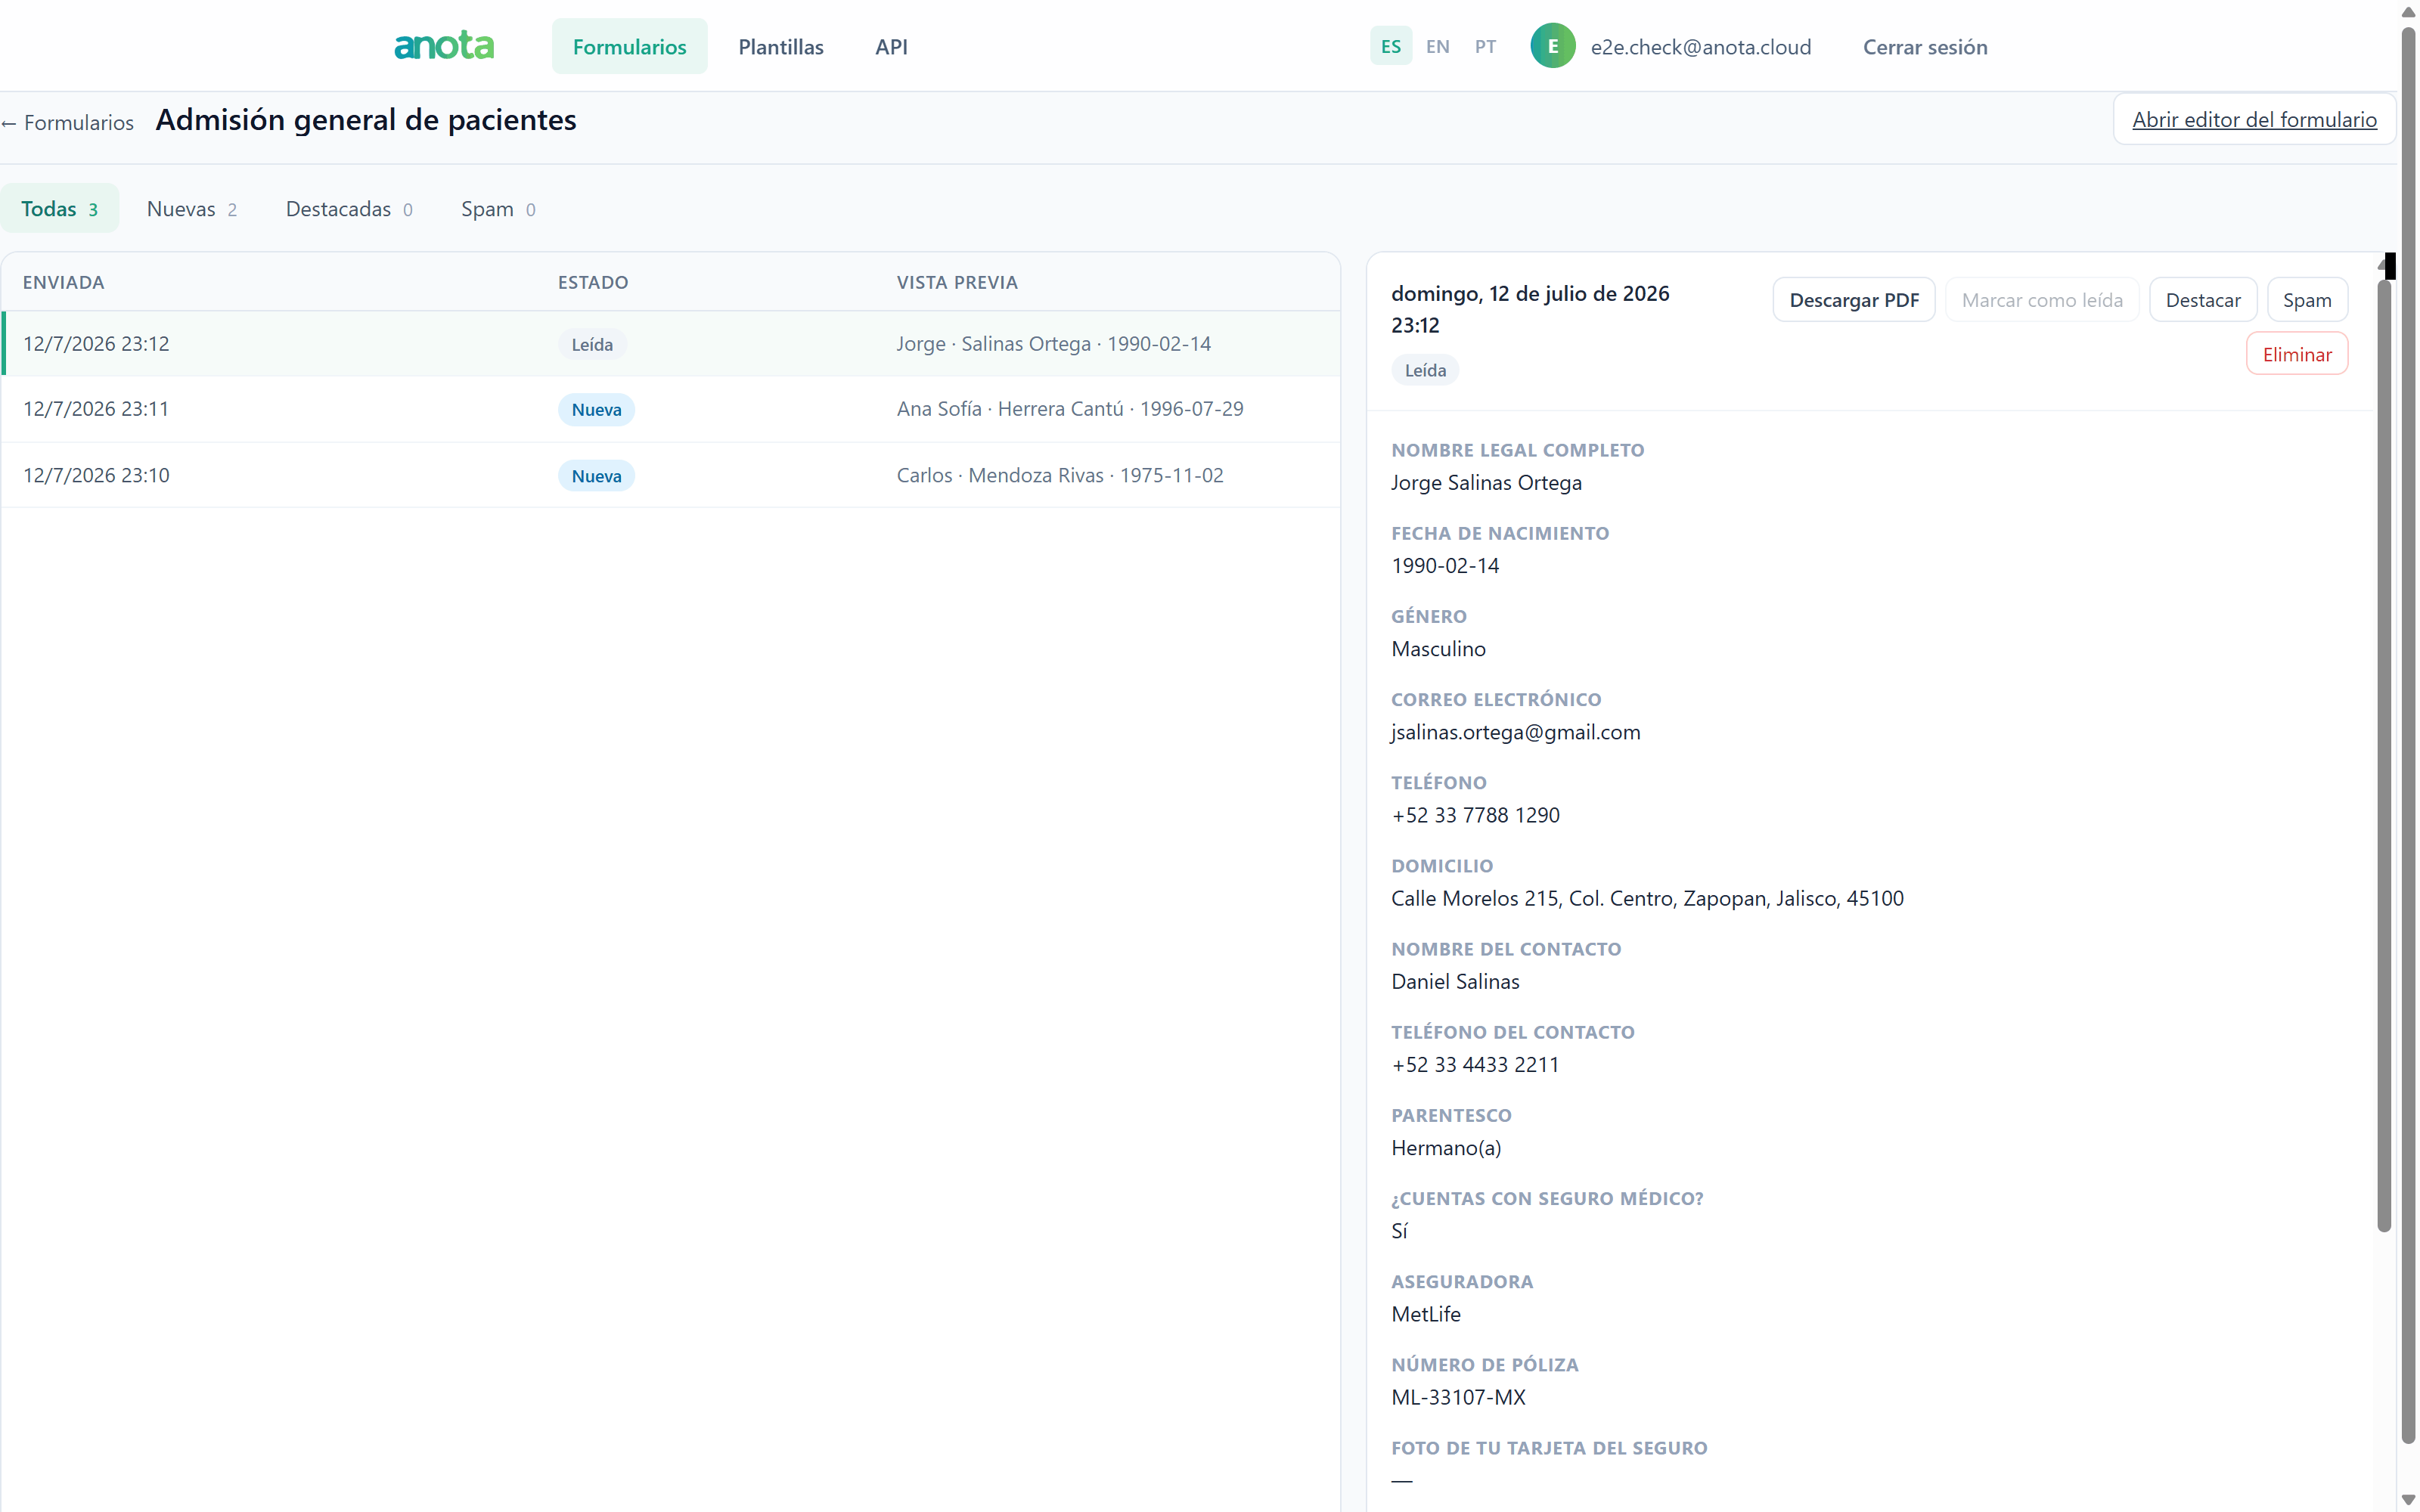Click birthdate value 1990-02-14 in details
This screenshot has height=1512, width=2420.
pos(1444,565)
